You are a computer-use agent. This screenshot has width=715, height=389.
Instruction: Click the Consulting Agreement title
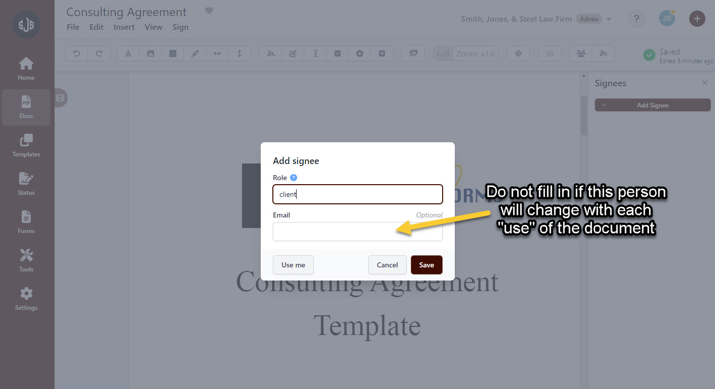[x=126, y=12]
